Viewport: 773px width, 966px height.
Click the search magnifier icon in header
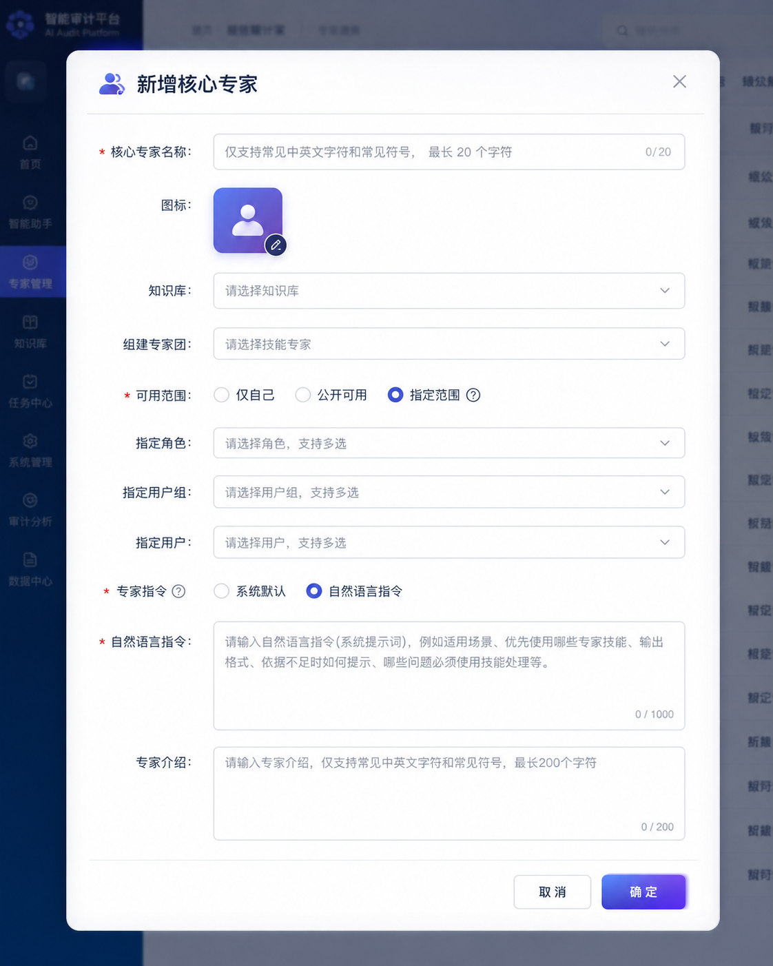(x=622, y=31)
